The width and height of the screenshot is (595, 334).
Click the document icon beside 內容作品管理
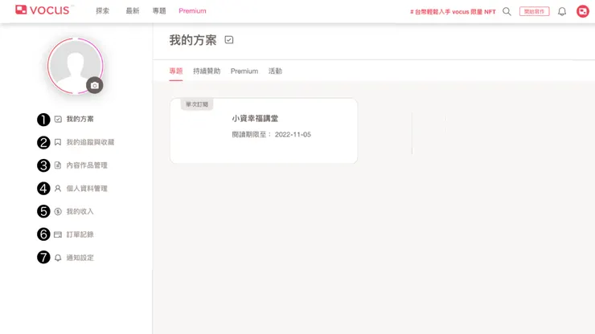point(58,165)
